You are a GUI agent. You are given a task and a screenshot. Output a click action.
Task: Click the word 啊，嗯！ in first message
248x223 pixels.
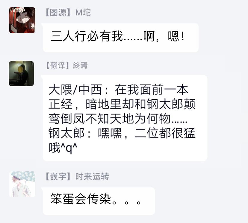(164, 36)
